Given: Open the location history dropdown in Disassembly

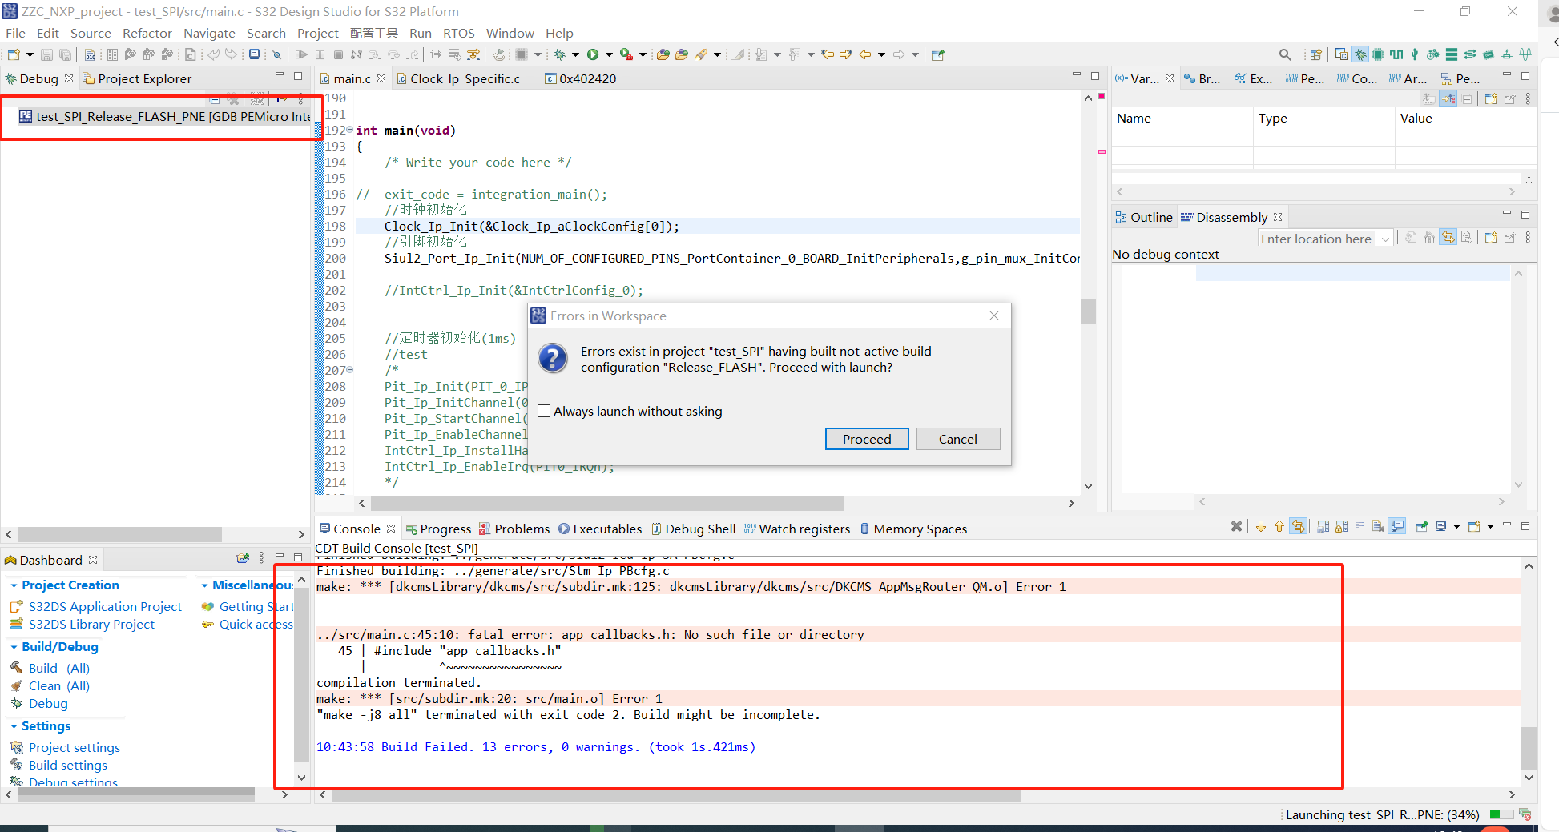Looking at the screenshot, I should point(1385,239).
